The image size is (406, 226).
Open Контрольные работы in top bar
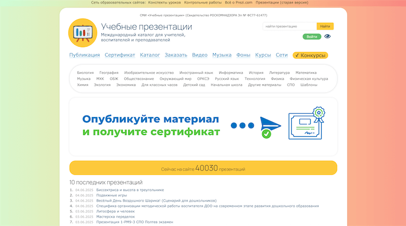click(x=202, y=3)
